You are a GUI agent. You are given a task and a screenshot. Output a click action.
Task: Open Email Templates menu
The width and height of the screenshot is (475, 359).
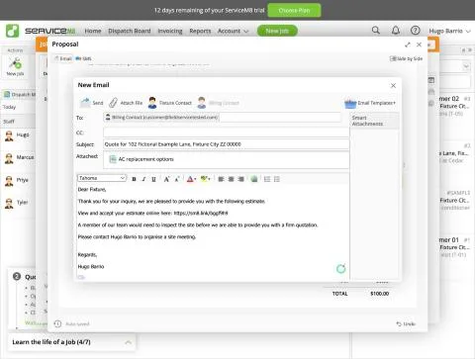[x=370, y=103]
